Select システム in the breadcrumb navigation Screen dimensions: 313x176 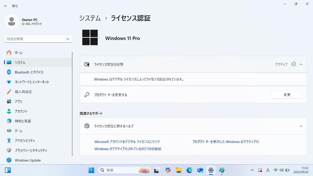[x=90, y=18]
